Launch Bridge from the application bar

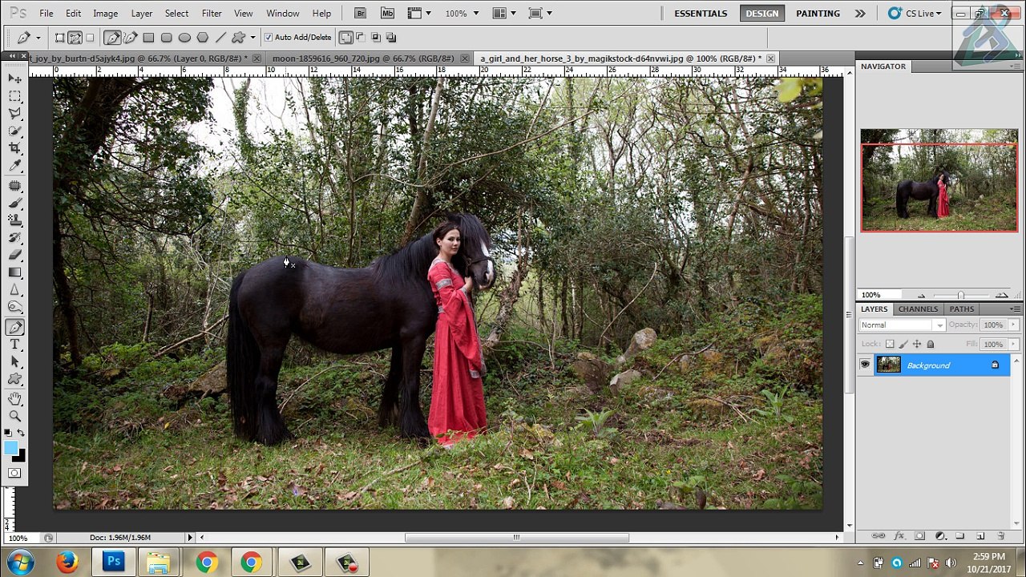[x=361, y=14]
